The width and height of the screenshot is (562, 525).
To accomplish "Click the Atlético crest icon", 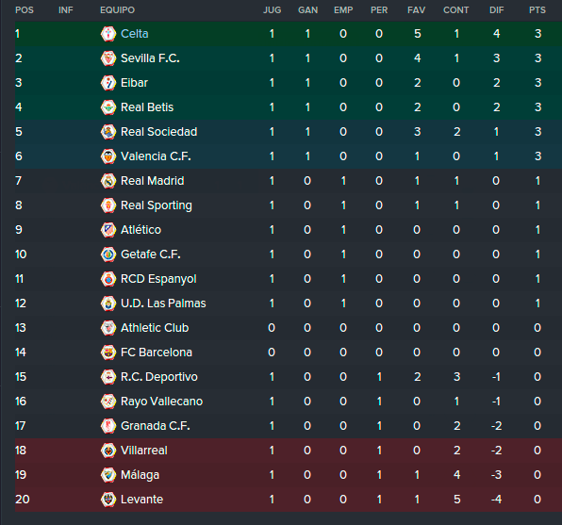I will (x=108, y=230).
